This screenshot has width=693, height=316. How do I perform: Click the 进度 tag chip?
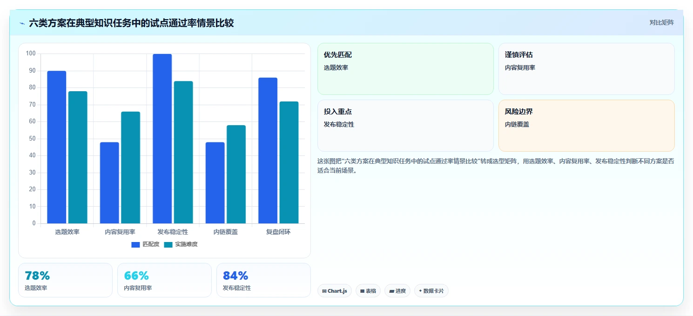(x=397, y=291)
